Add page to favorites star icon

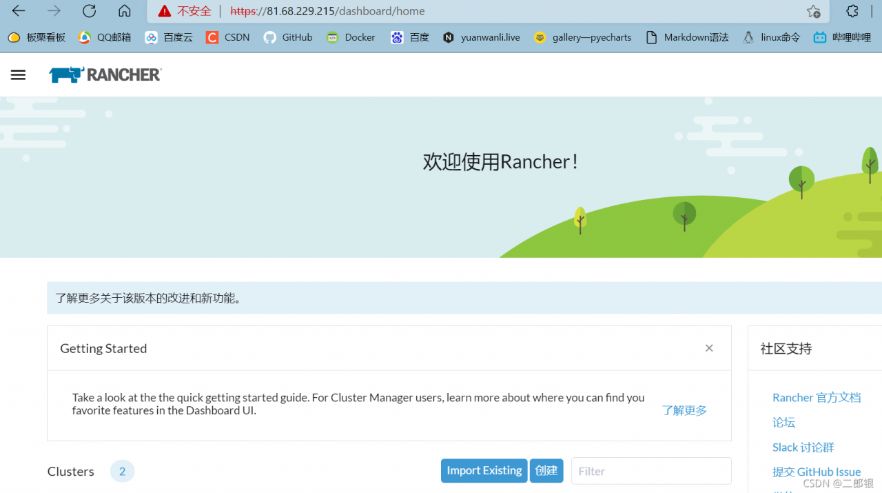(813, 11)
